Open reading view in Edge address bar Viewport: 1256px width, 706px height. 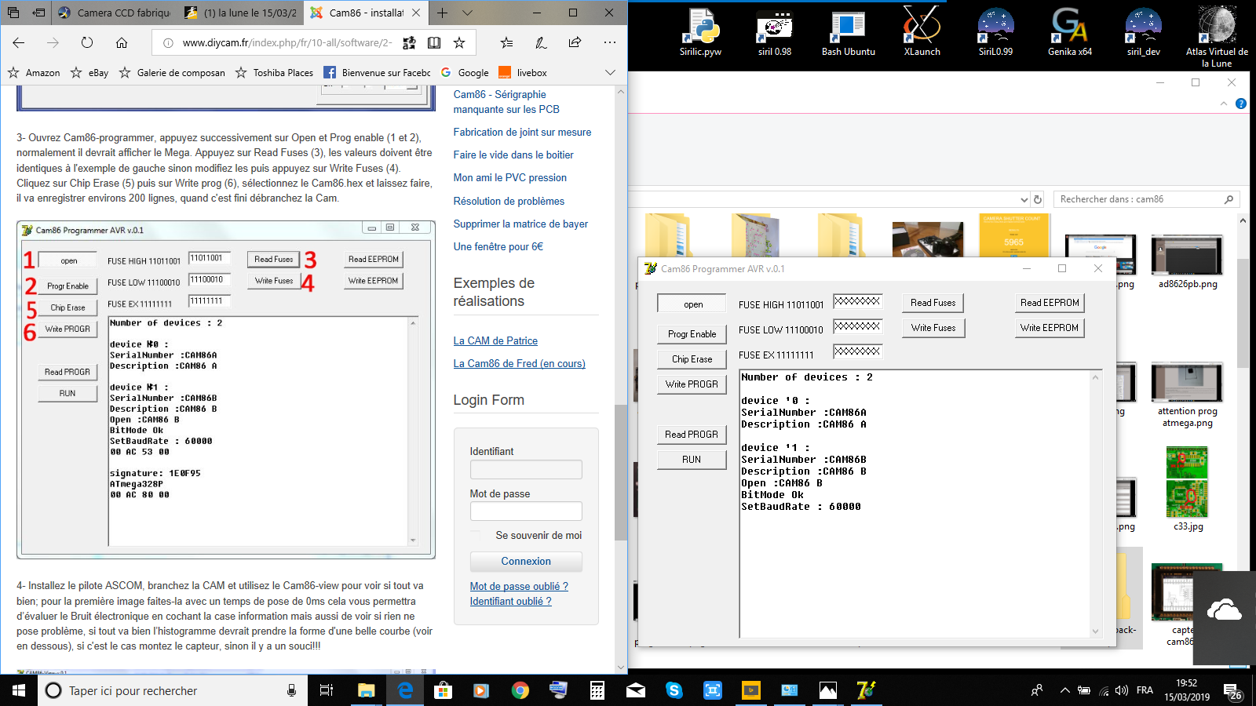tap(434, 42)
